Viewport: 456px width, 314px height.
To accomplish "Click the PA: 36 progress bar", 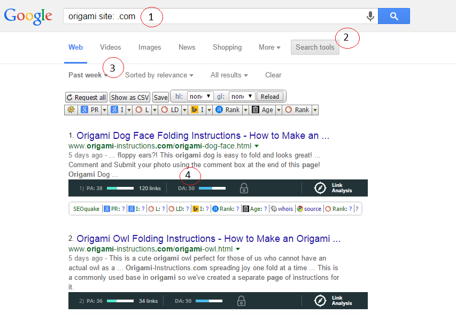I will (120, 301).
